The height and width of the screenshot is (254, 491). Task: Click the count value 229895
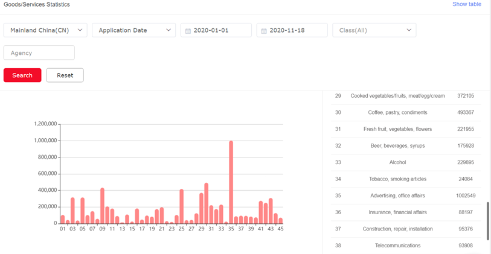click(466, 162)
